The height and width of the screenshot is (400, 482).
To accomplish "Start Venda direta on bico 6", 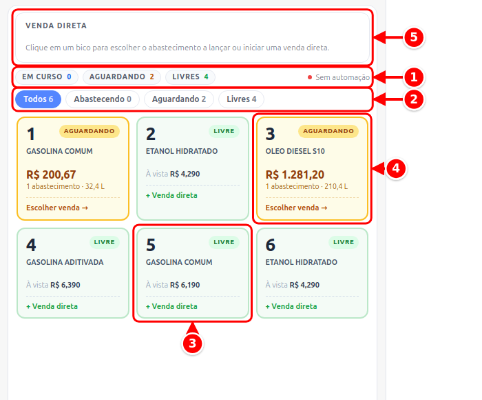I will point(291,306).
